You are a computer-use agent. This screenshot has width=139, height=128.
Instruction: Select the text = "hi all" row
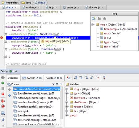(110, 46)
